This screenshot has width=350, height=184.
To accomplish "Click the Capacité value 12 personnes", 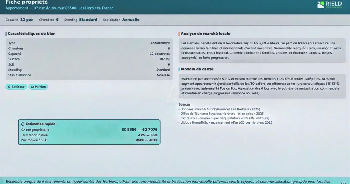I will tap(160, 54).
